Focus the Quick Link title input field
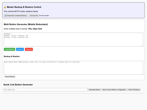The image size is (147, 110). (45, 90)
